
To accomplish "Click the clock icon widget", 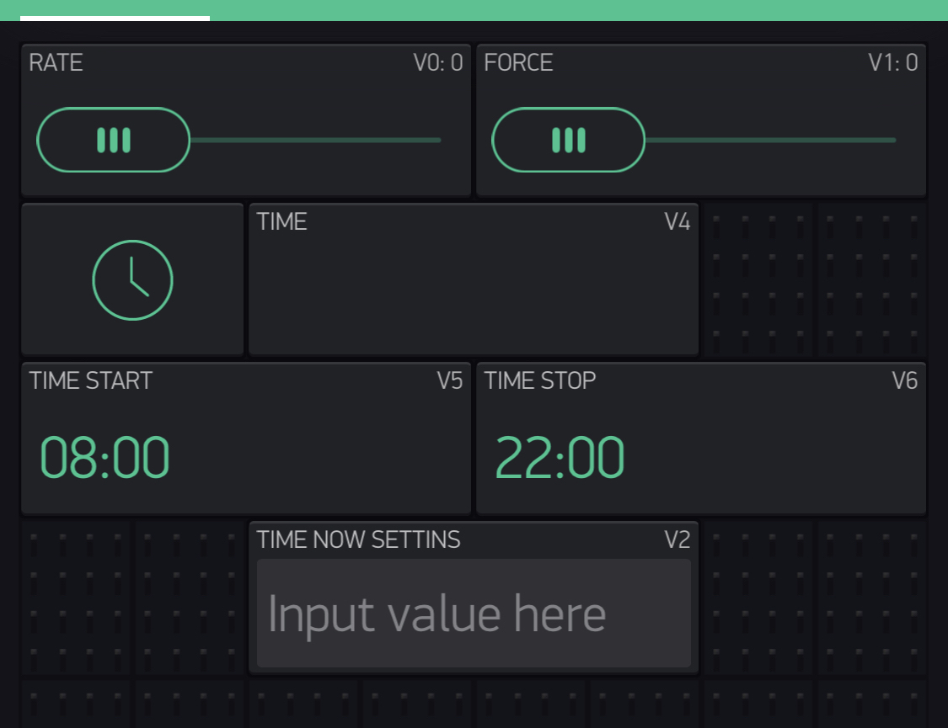I will click(132, 280).
